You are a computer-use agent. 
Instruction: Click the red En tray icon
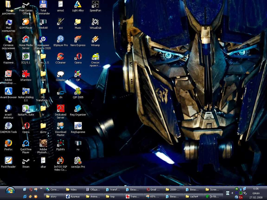241,197
